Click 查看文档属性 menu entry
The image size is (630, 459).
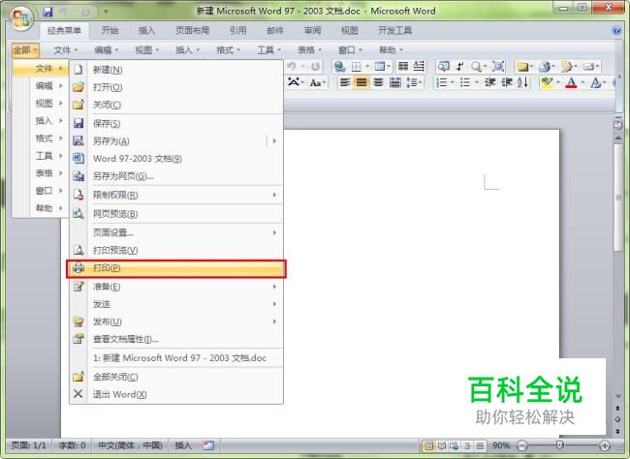(x=176, y=339)
